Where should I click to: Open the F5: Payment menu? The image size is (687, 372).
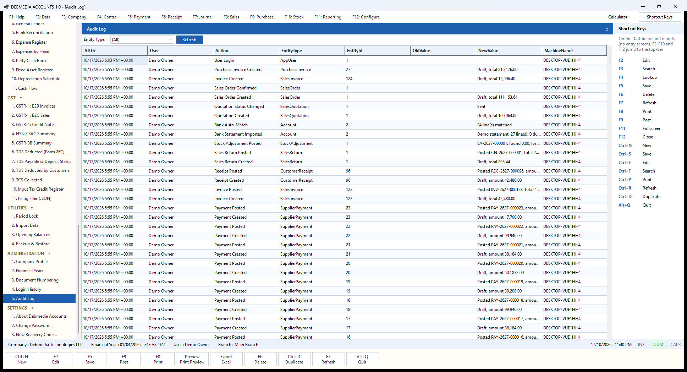point(139,17)
